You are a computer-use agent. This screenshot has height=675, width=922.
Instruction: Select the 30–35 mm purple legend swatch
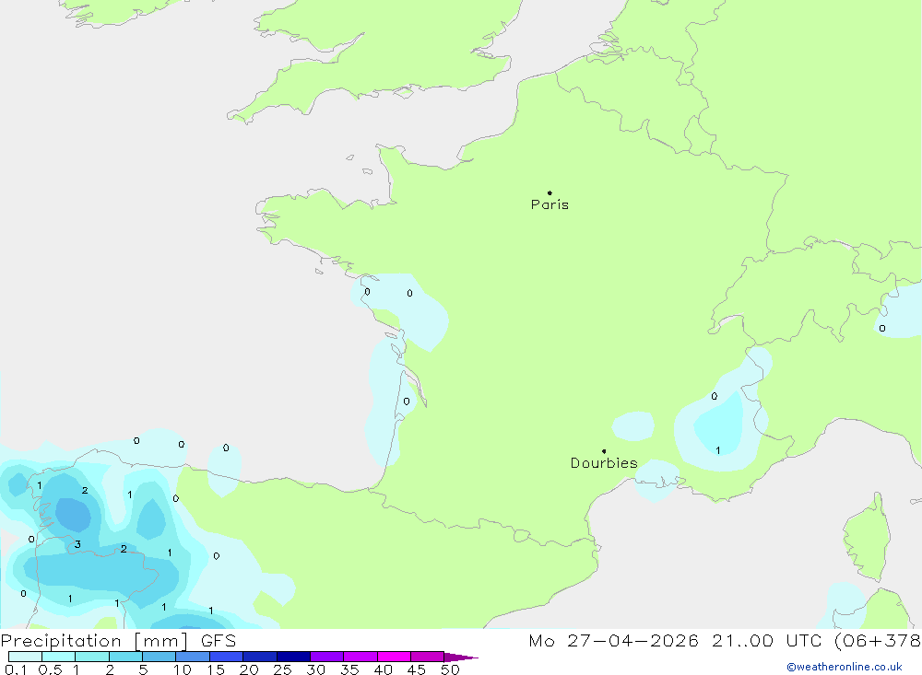tap(327, 657)
